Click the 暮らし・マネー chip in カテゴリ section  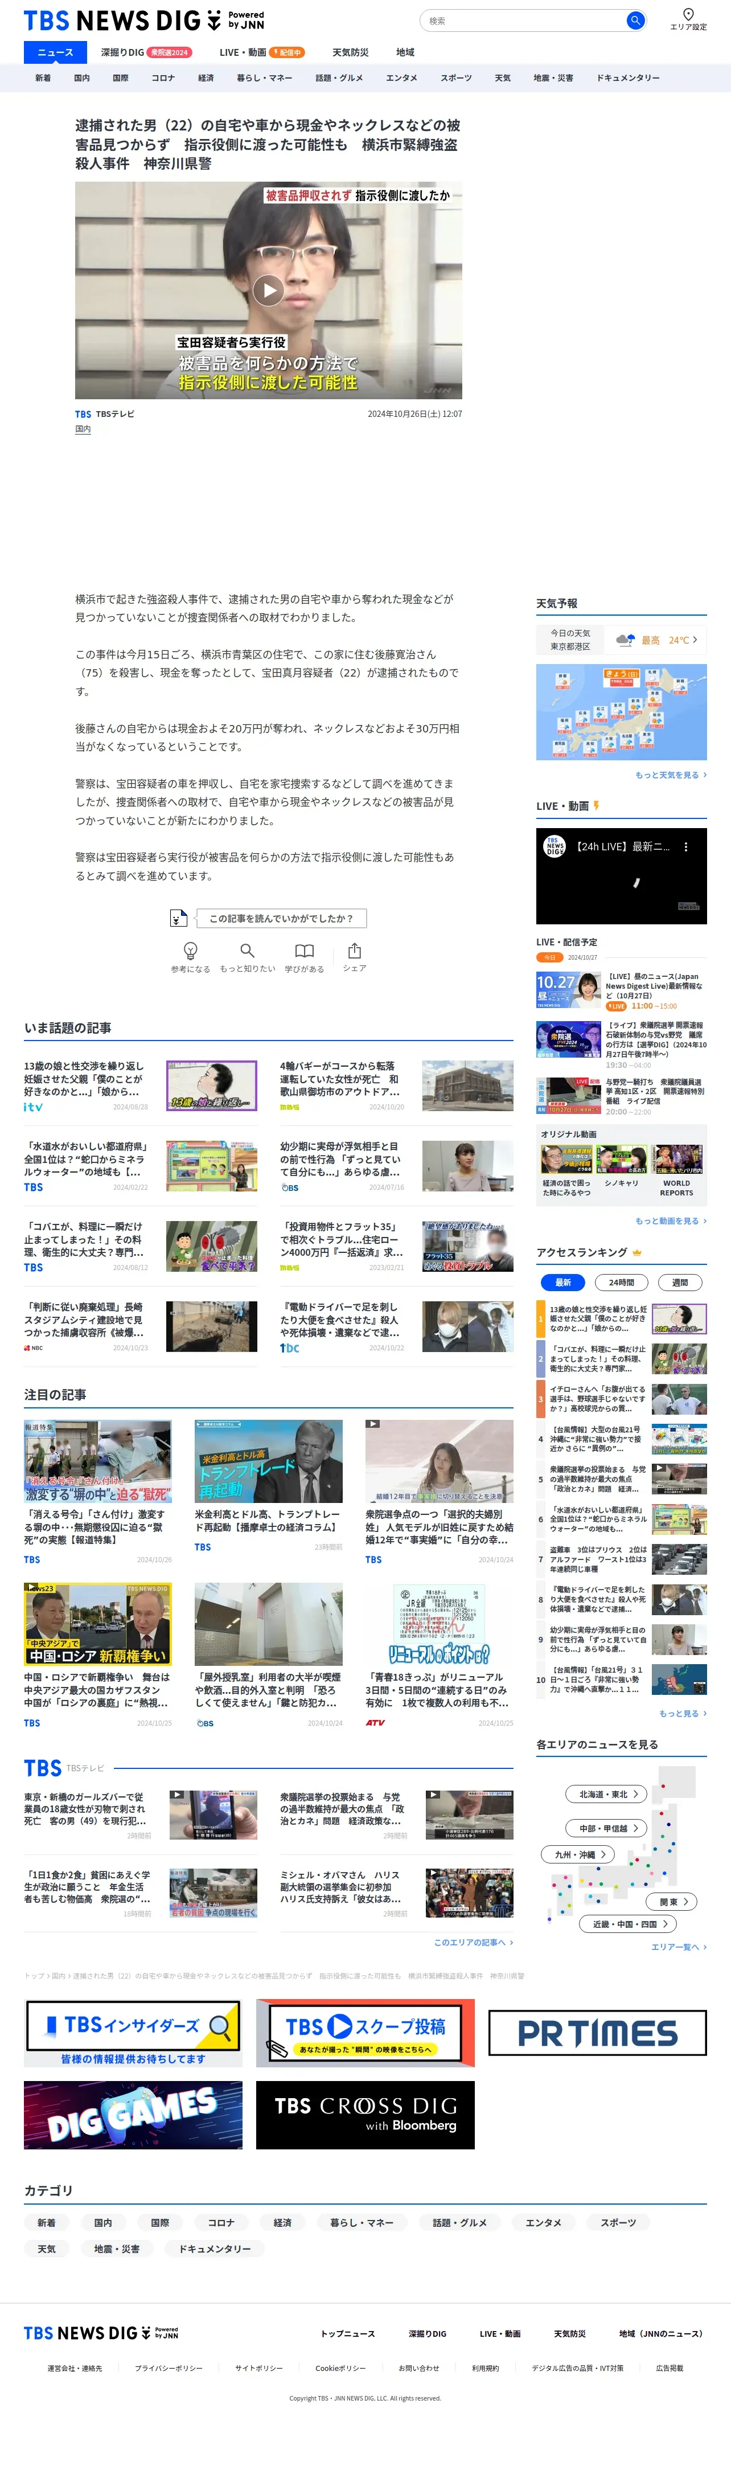coord(362,2222)
